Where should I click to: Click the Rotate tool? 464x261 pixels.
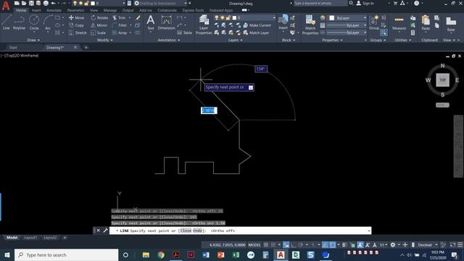tap(99, 17)
